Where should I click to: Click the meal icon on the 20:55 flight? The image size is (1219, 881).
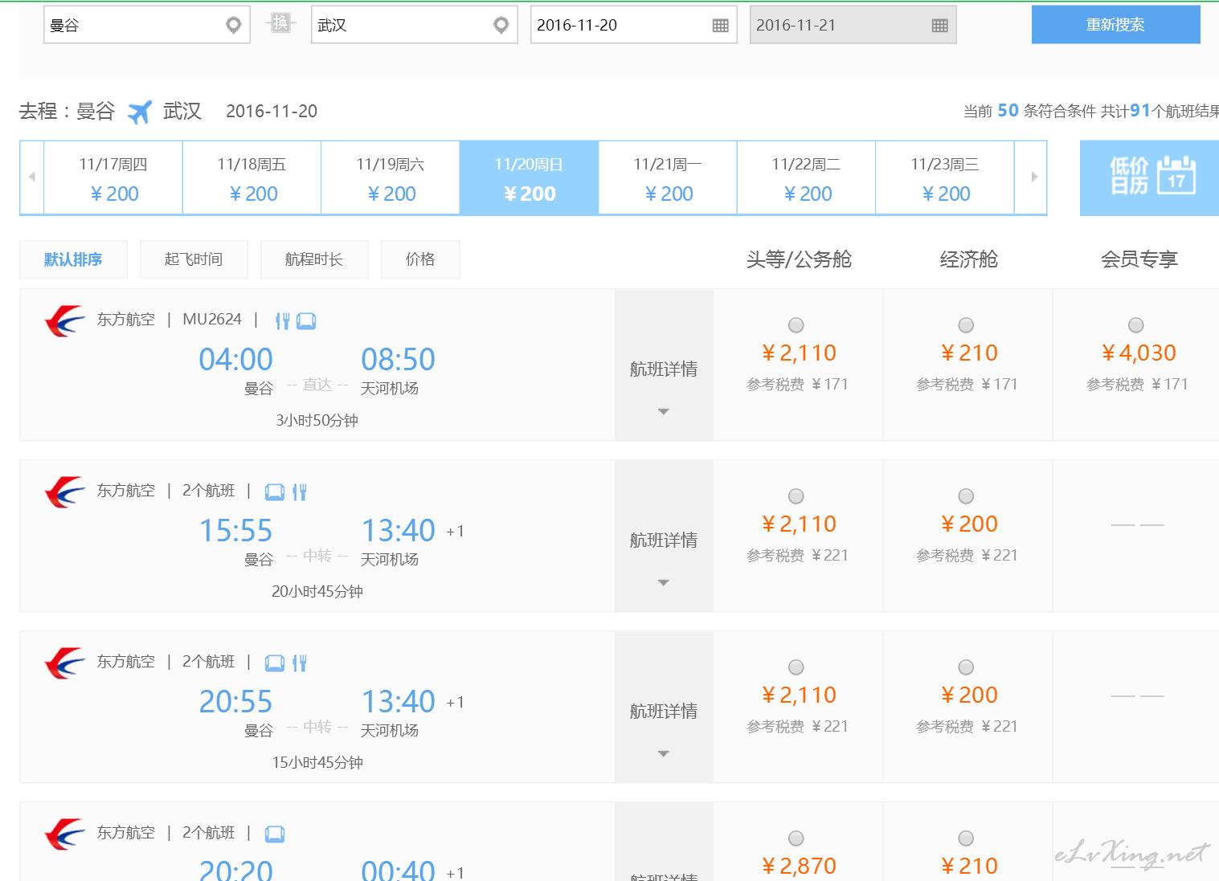click(299, 663)
